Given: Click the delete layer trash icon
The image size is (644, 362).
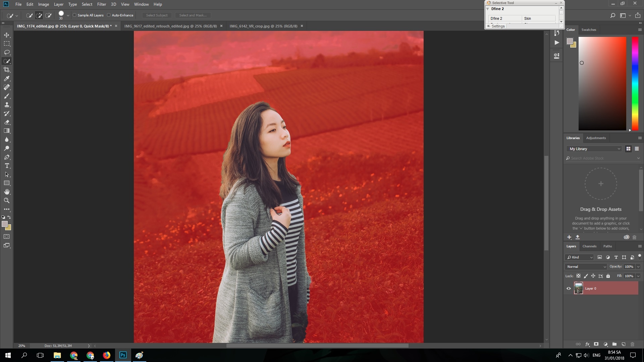Looking at the screenshot, I should (x=632, y=344).
